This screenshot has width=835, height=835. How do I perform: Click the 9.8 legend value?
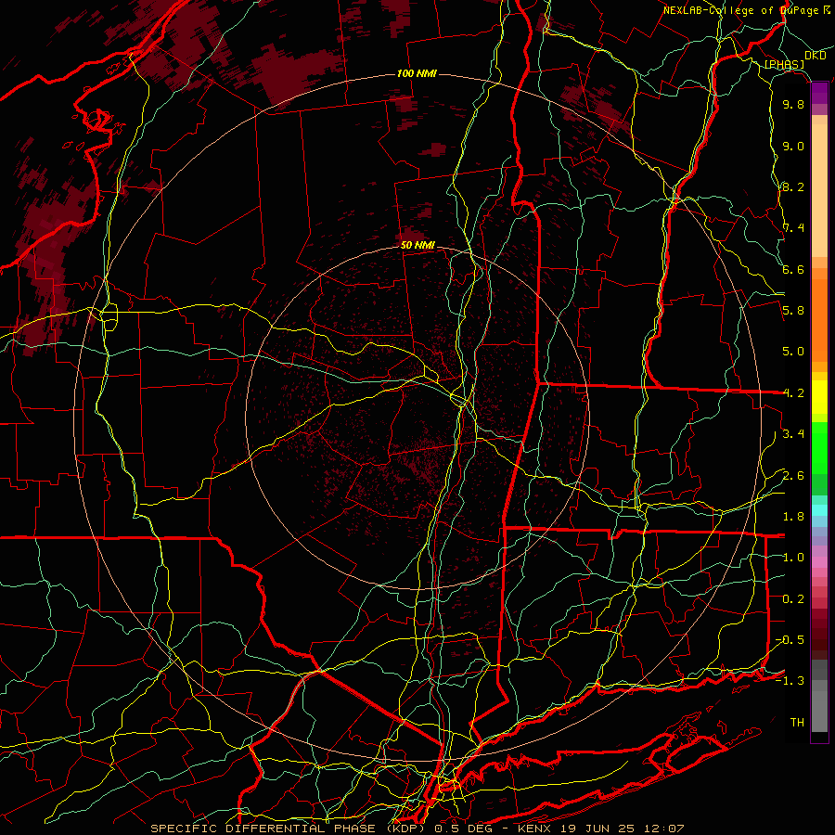pyautogui.click(x=793, y=105)
